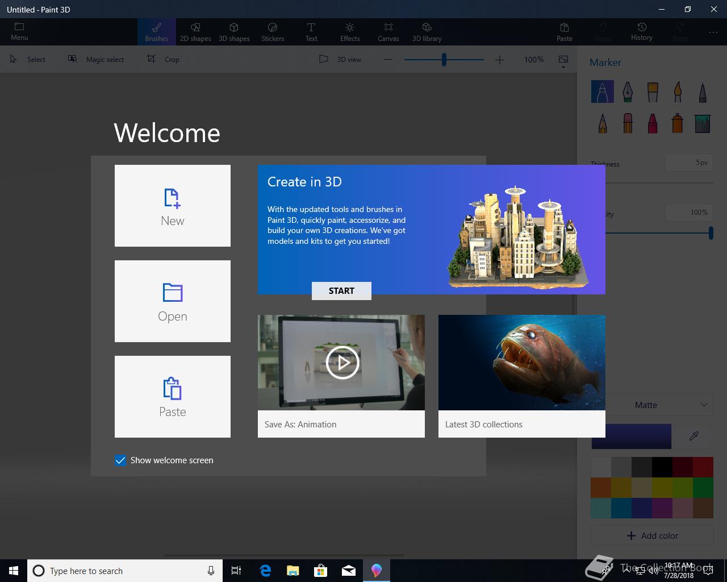Pick the black color swatch

[662, 467]
